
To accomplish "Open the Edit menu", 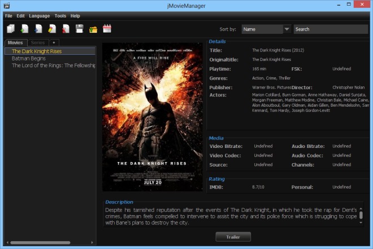I will coord(20,16).
